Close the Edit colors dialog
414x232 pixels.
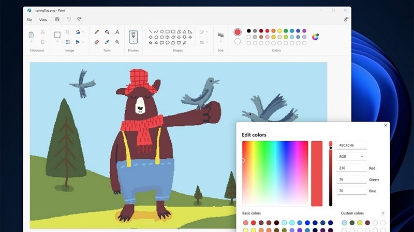tap(386, 125)
